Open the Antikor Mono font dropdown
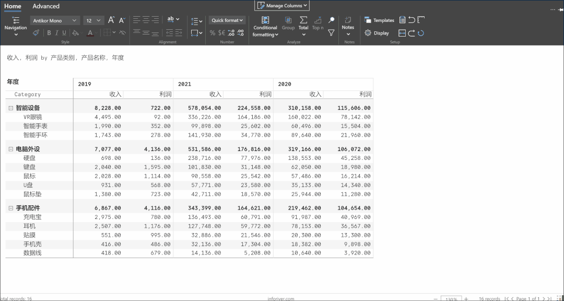Screen dimensions: 564x301 [55, 20]
